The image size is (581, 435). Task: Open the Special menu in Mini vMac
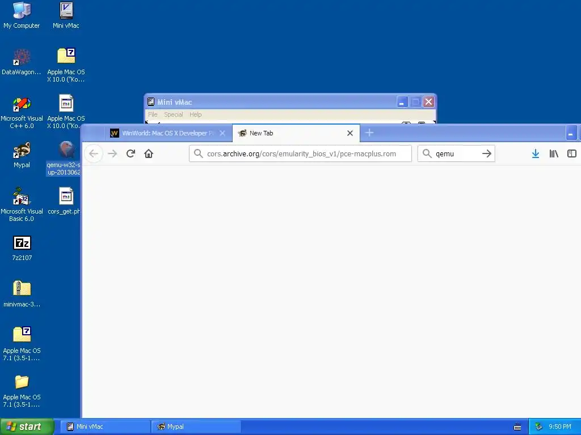[x=174, y=114]
